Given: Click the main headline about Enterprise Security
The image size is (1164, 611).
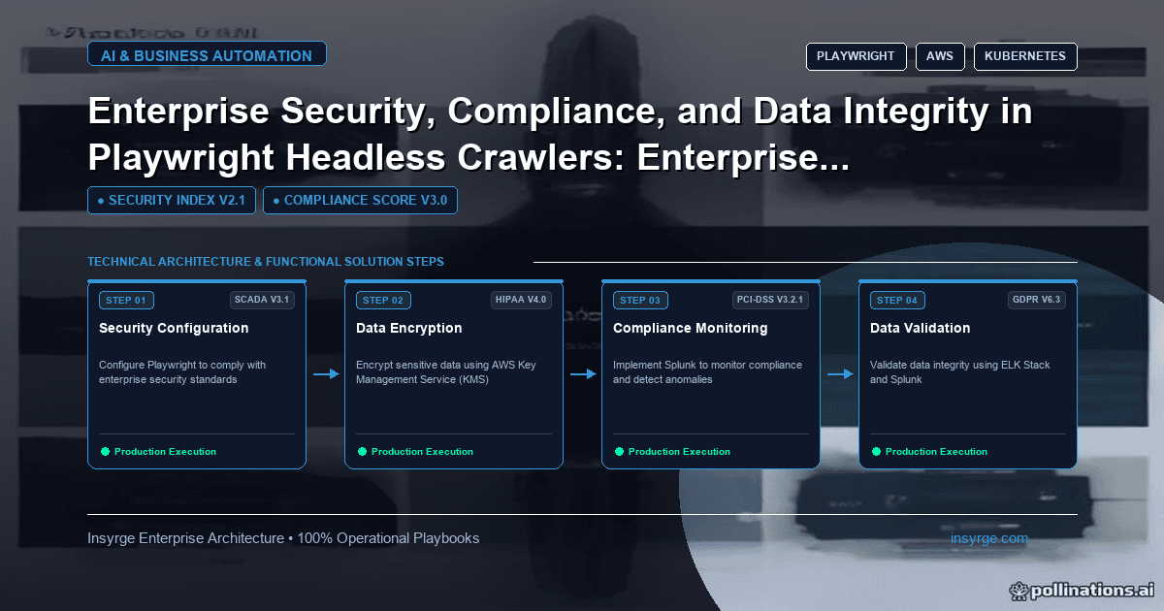Looking at the screenshot, I should (x=560, y=136).
